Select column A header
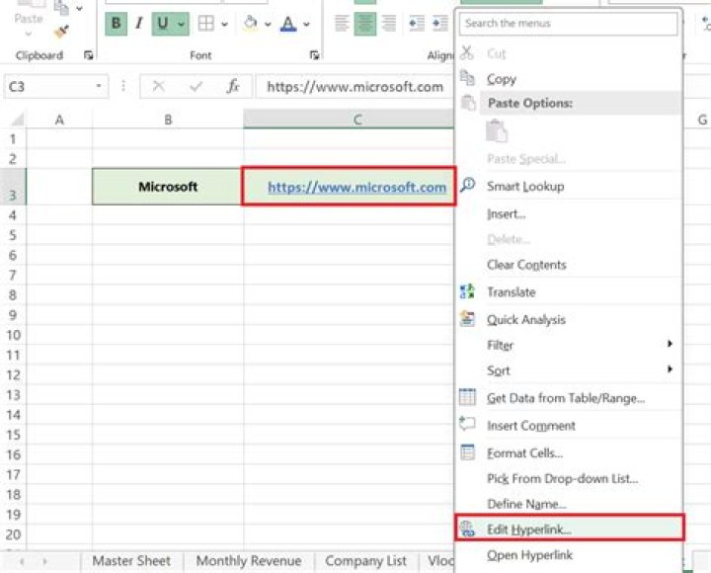The height and width of the screenshot is (573, 711). 59,120
